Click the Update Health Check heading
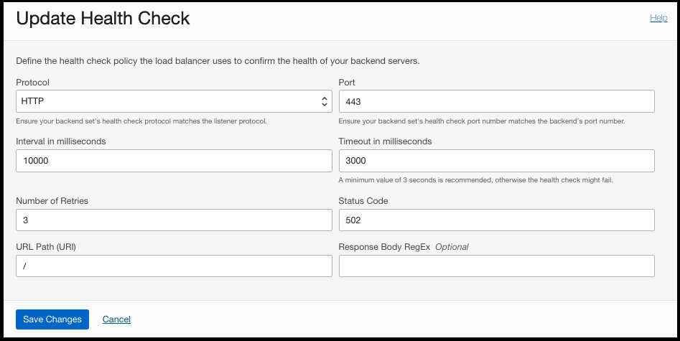Viewport: 680px width, 341px height. [103, 19]
